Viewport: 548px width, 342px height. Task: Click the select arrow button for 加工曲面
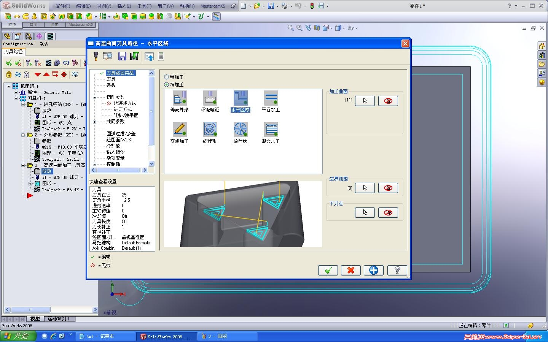[x=365, y=101]
